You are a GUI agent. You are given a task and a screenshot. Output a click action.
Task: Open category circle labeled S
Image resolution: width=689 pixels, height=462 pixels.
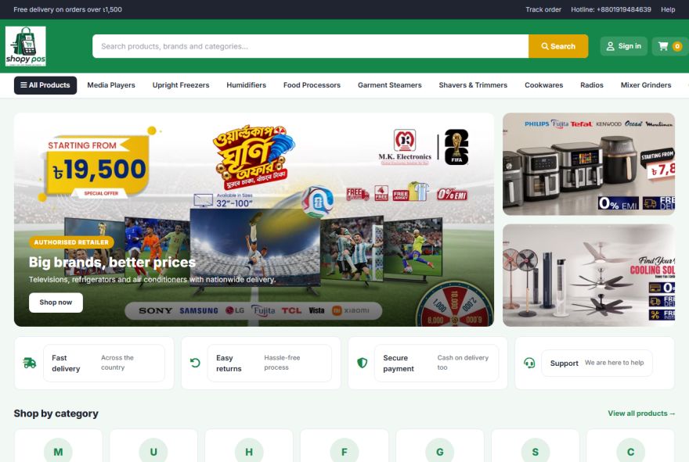pyautogui.click(x=536, y=452)
